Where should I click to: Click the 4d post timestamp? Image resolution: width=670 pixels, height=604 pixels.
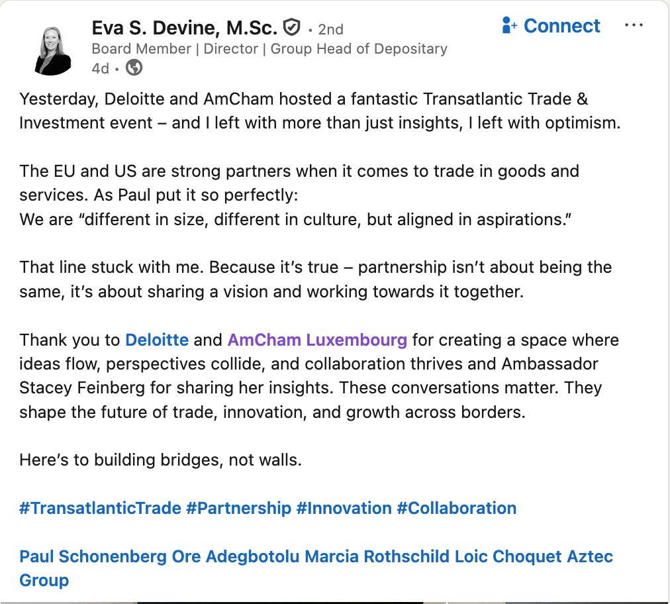(x=100, y=68)
